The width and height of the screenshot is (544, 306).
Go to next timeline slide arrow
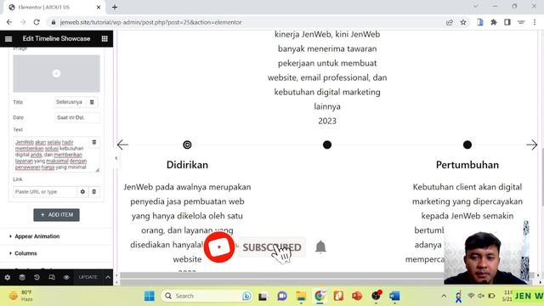click(x=531, y=144)
